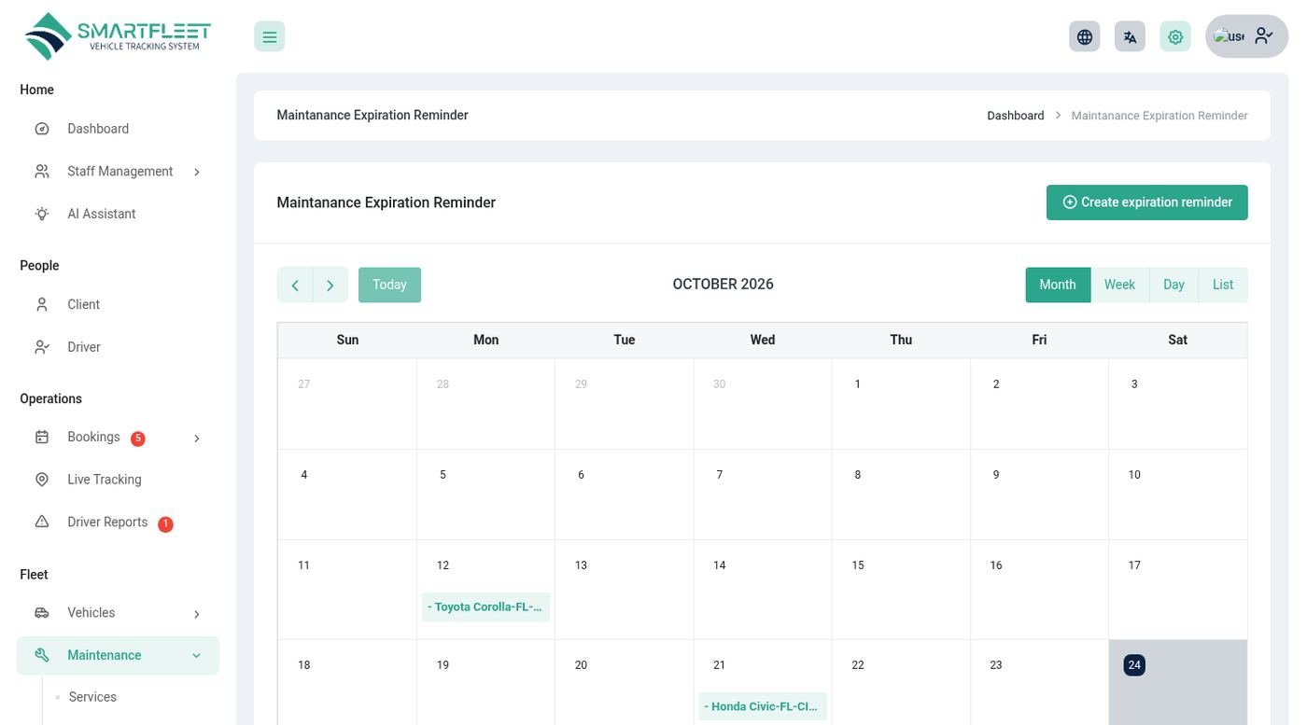Open the user profile avatar menu
The height and width of the screenshot is (725, 1307).
pos(1246,36)
